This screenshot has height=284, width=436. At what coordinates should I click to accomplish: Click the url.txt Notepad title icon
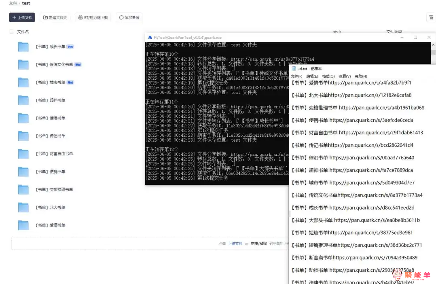coord(294,69)
